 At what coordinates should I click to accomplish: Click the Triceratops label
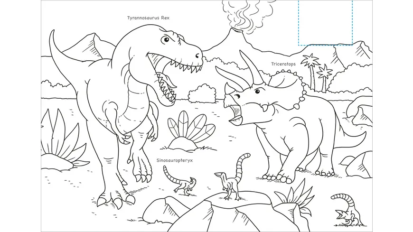(x=283, y=64)
